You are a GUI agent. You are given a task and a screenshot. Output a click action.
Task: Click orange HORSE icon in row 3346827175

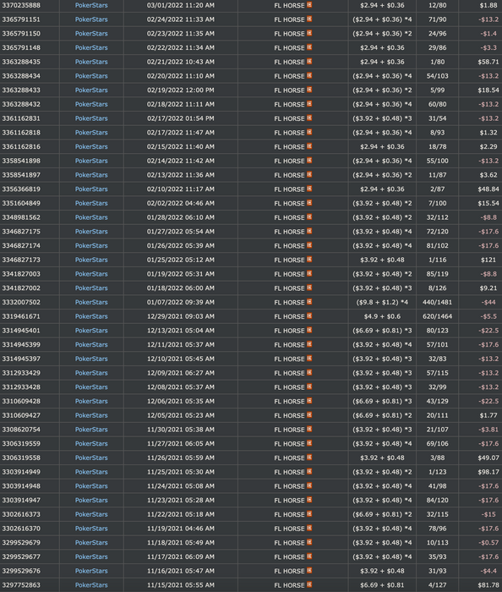click(x=309, y=232)
